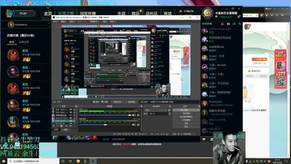Adjust the second mixer channel volume slider
The image size is (291, 164).
[x=105, y=125]
